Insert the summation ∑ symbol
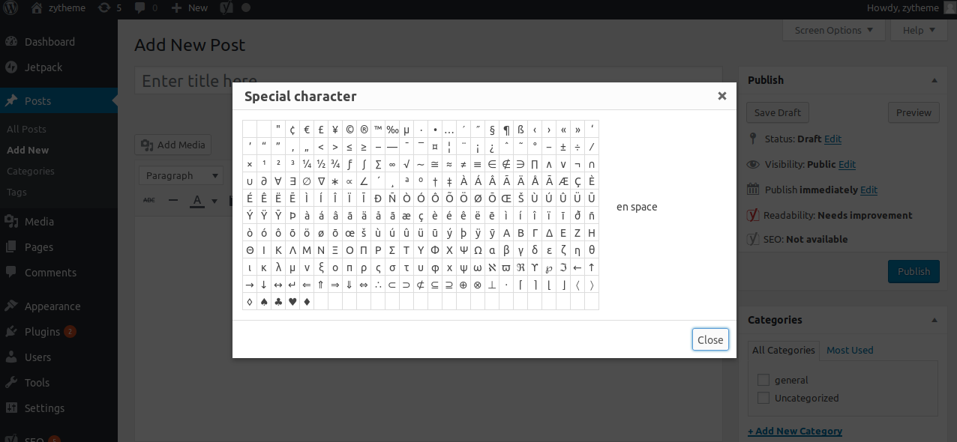The height and width of the screenshot is (442, 957). 378,164
